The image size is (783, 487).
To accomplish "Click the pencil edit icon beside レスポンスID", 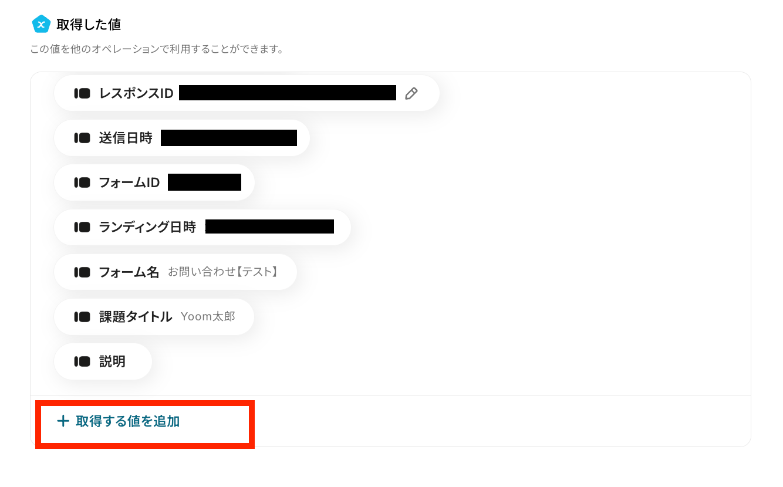I will (x=411, y=93).
